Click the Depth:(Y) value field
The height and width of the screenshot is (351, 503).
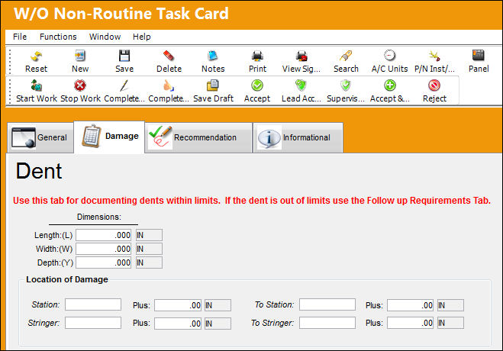pyautogui.click(x=103, y=262)
